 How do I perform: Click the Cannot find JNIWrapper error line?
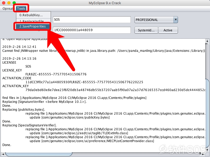pos(104,51)
